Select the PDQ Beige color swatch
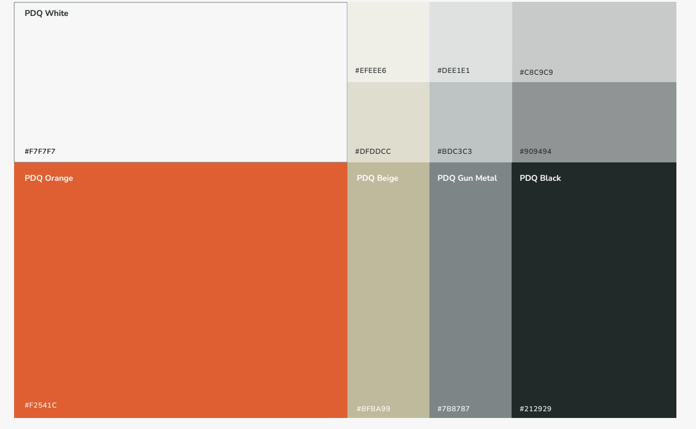 pos(388,290)
